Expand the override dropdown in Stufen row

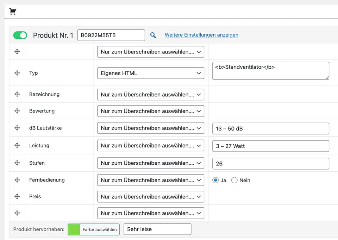[x=150, y=163]
